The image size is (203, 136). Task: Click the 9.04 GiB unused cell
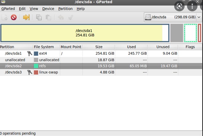[170, 53]
